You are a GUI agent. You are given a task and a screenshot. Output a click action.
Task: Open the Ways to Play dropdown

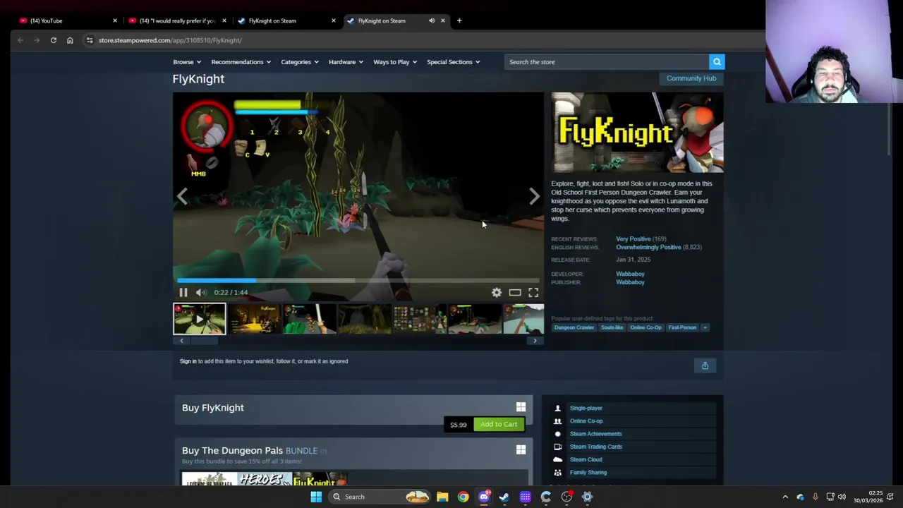395,62
